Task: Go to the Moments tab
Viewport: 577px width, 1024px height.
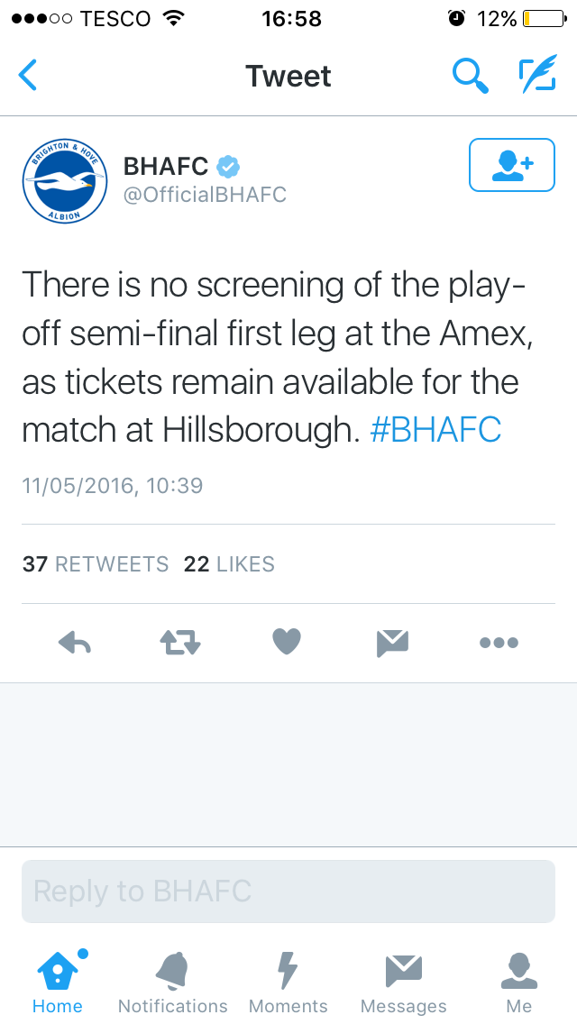Action: coord(288,981)
